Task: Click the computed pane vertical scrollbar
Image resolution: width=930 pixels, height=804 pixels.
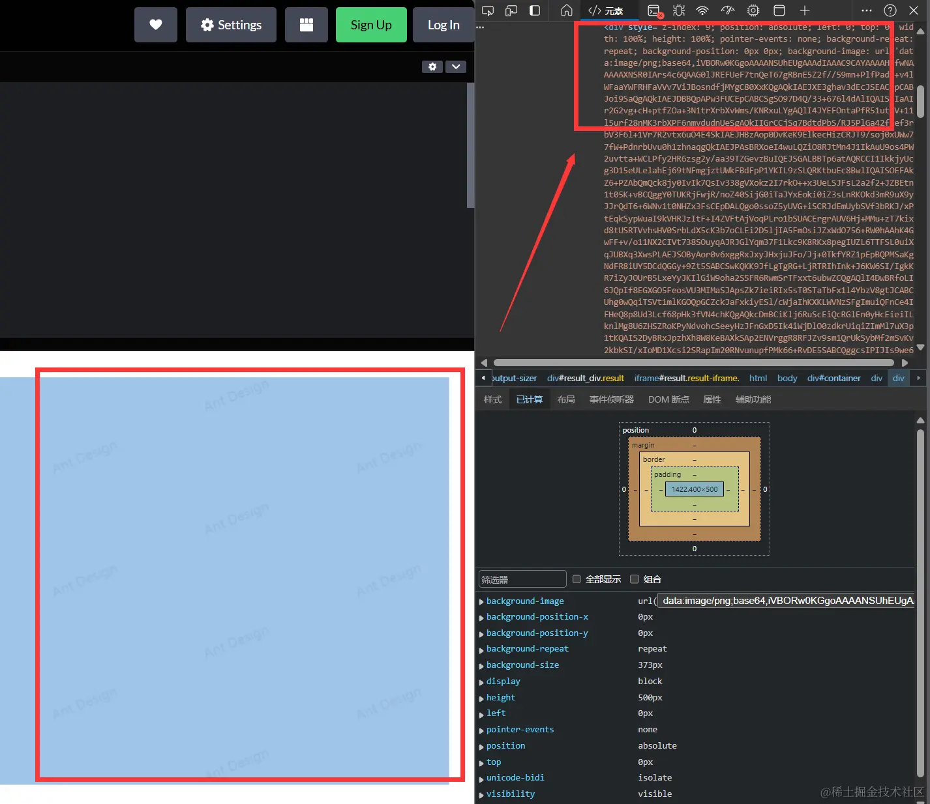Action: click(x=920, y=603)
